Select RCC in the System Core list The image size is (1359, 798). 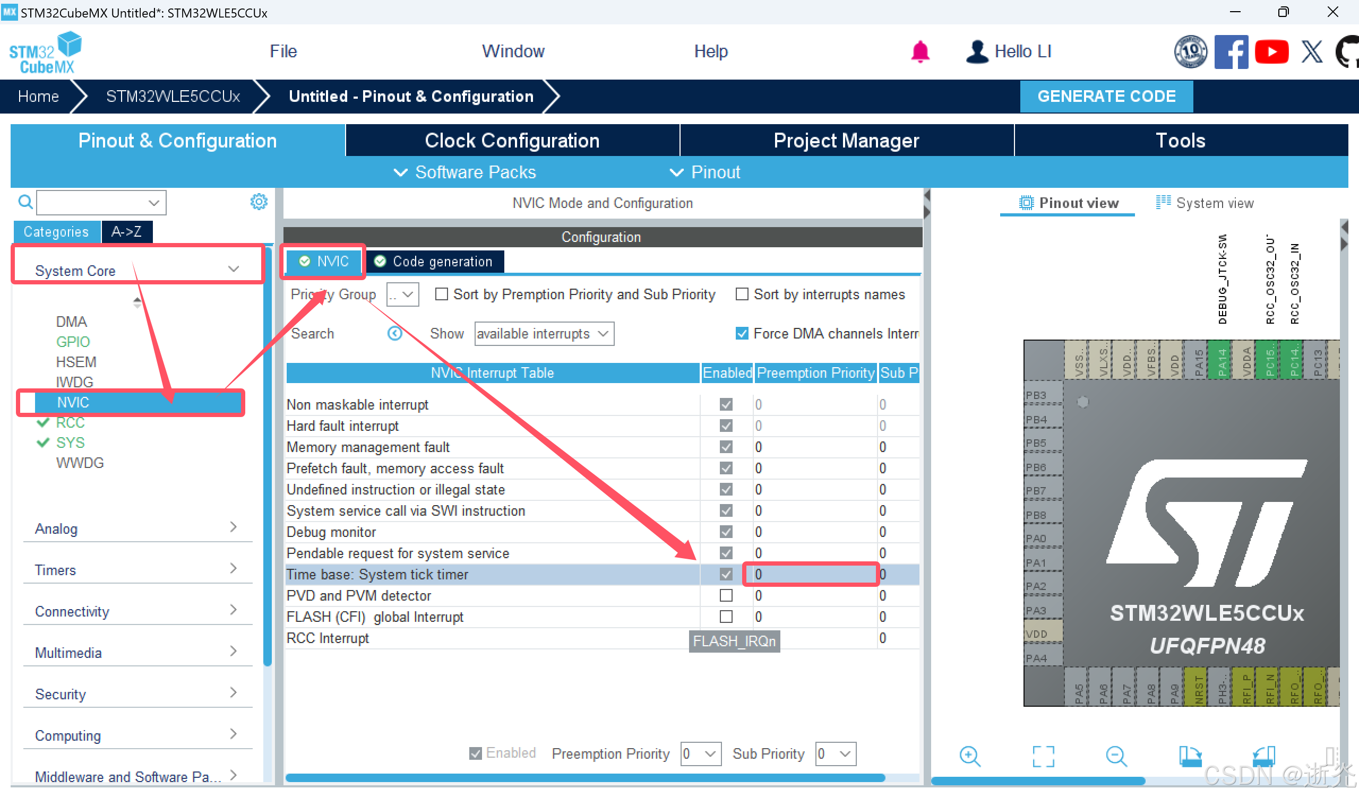(70, 422)
